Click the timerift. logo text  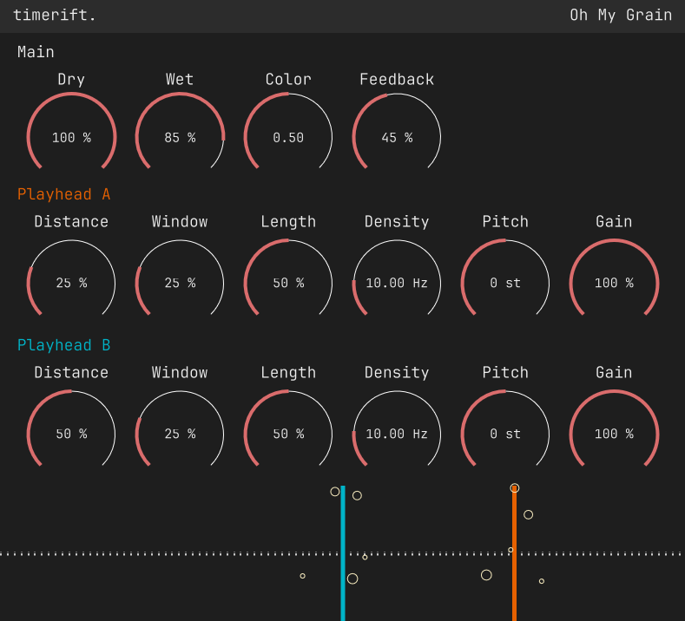point(55,15)
